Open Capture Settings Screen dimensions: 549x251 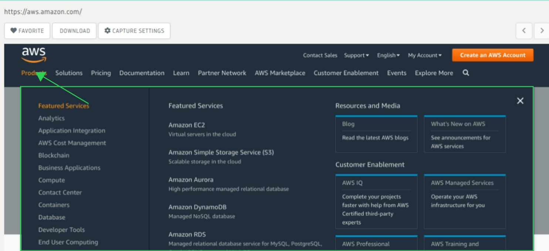(134, 31)
